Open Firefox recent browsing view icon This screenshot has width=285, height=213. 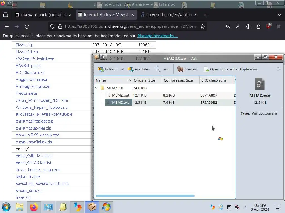point(6,15)
